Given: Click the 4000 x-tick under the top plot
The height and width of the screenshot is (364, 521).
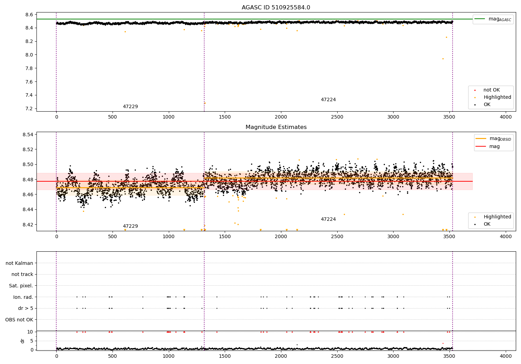Looking at the screenshot, I should click(x=506, y=117).
